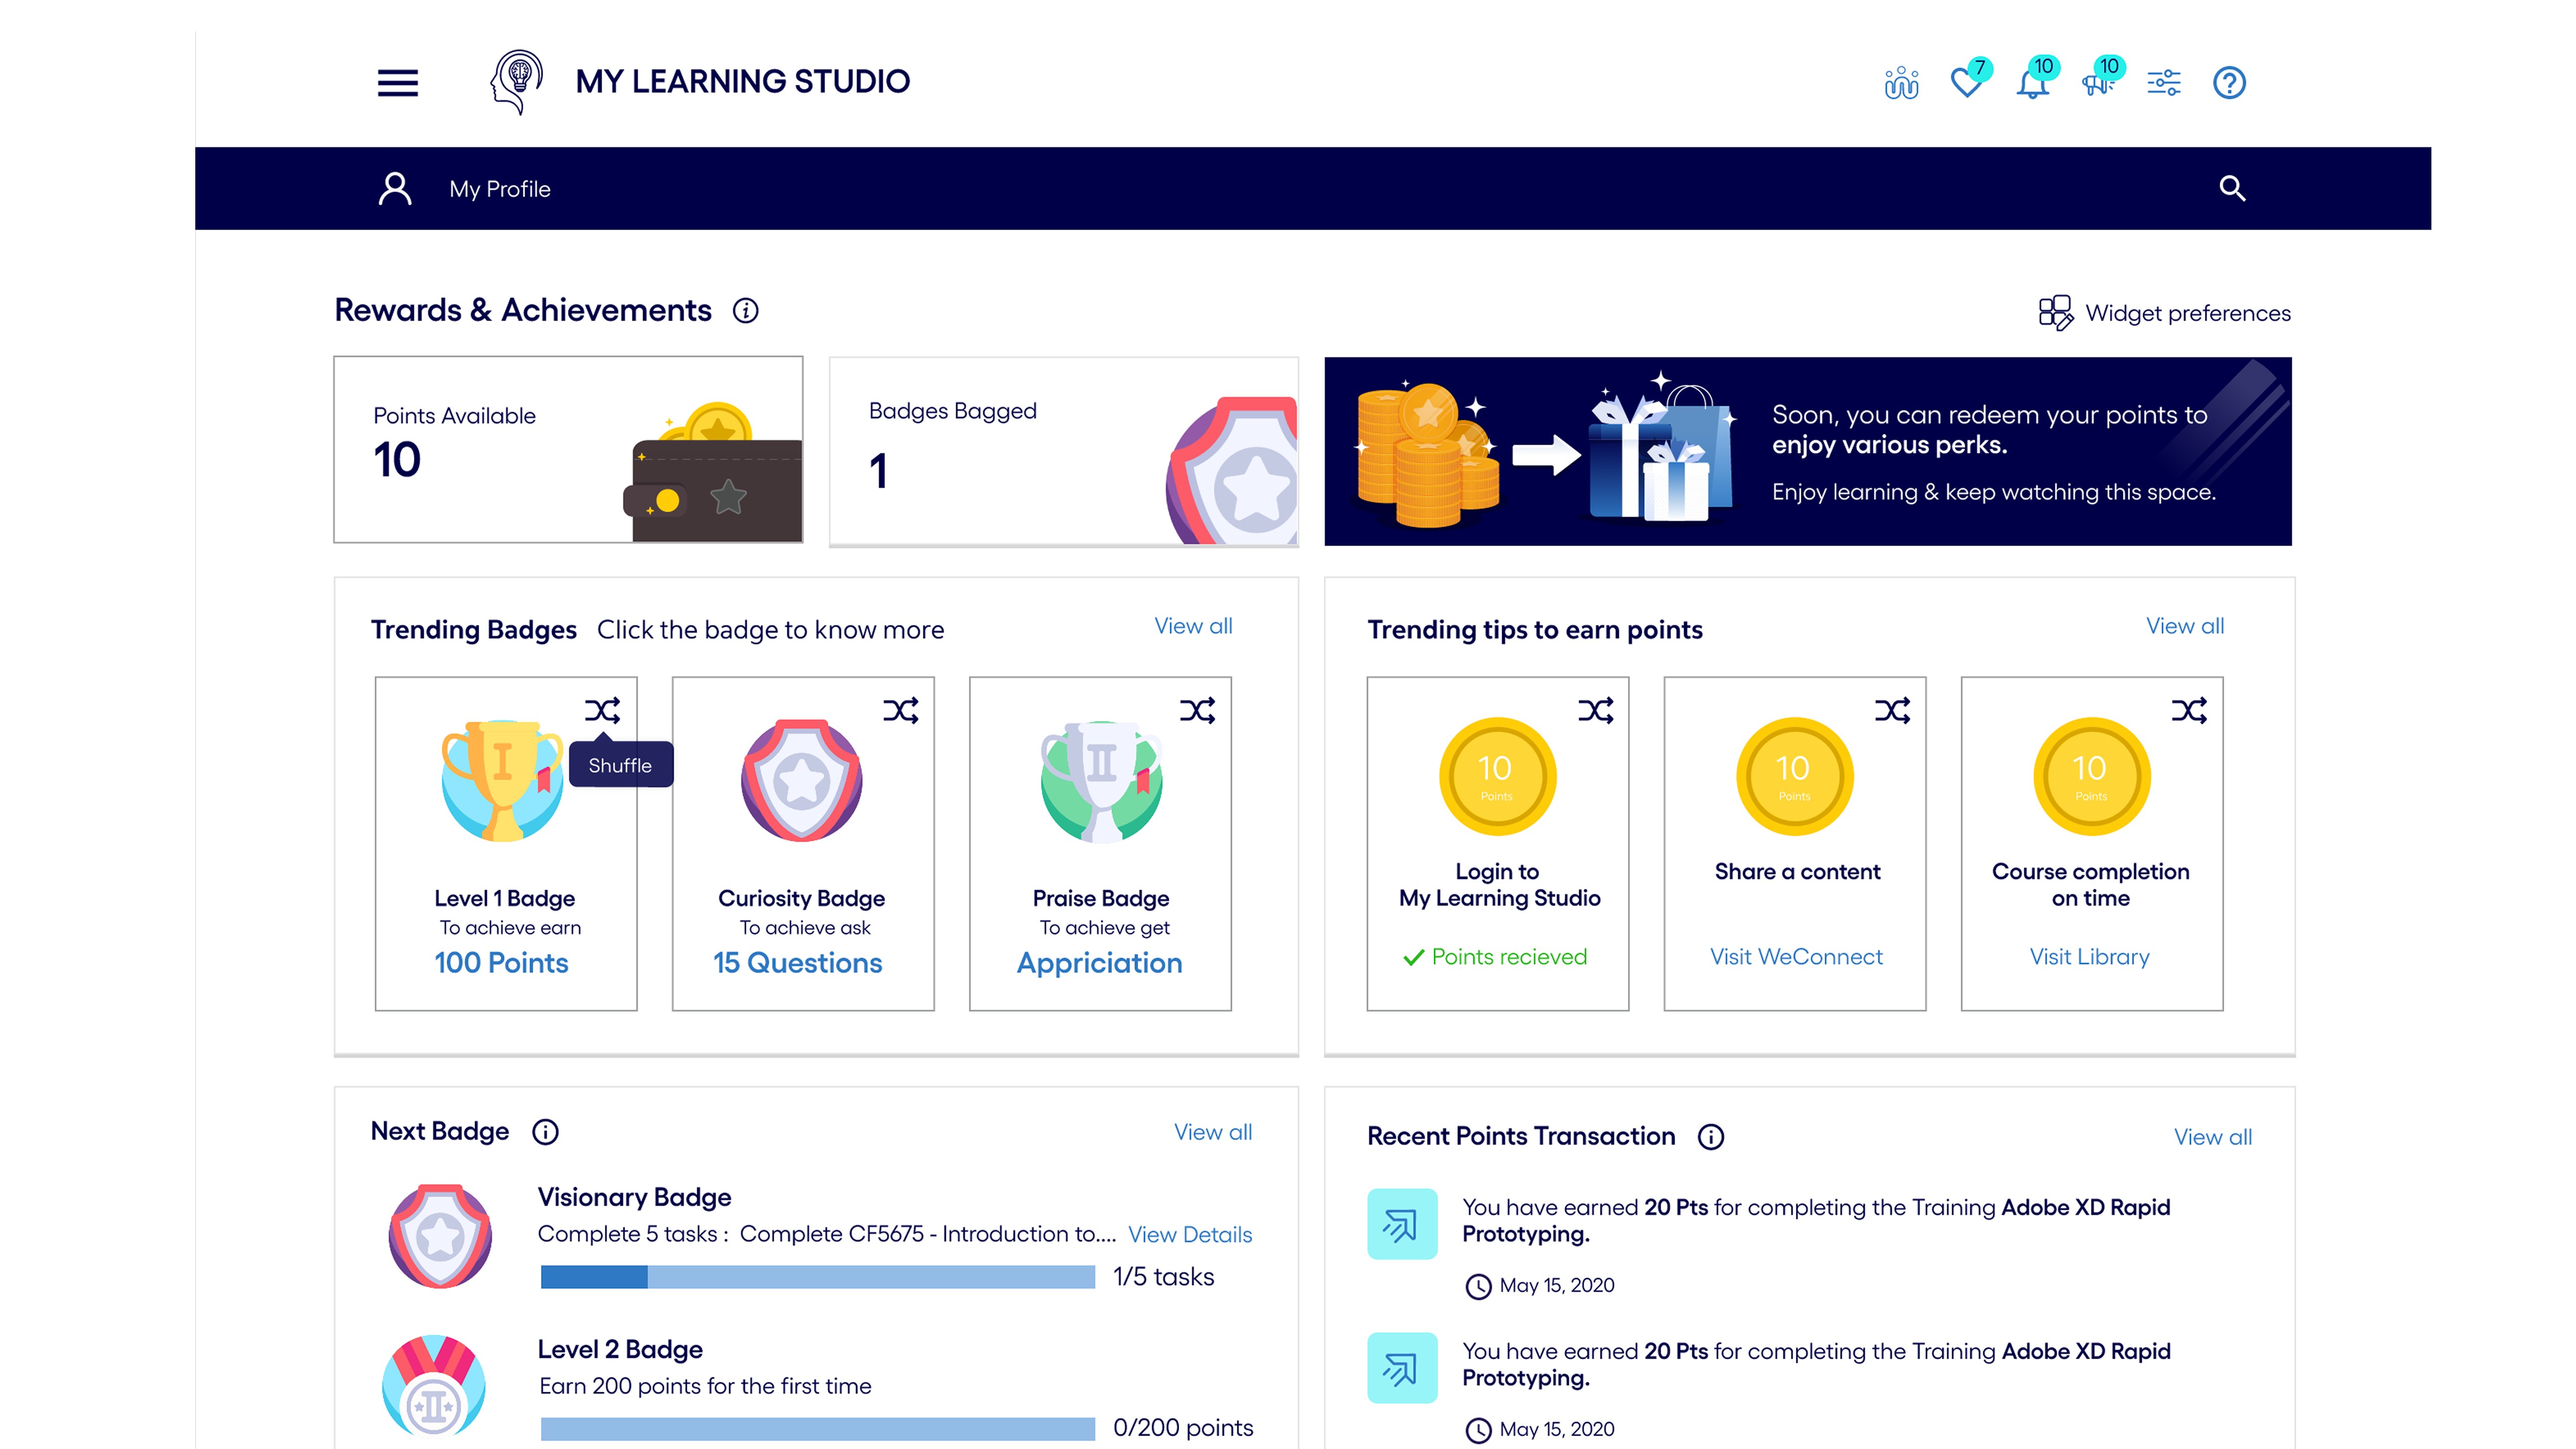Click the Shuffle tooltip

(x=620, y=765)
